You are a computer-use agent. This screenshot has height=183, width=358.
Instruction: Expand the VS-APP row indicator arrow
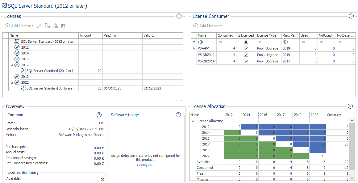194,48
